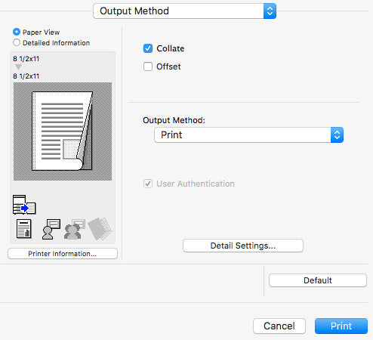Click the User Authentication checkbox
Viewport: 373px width, 340px height.
click(148, 184)
